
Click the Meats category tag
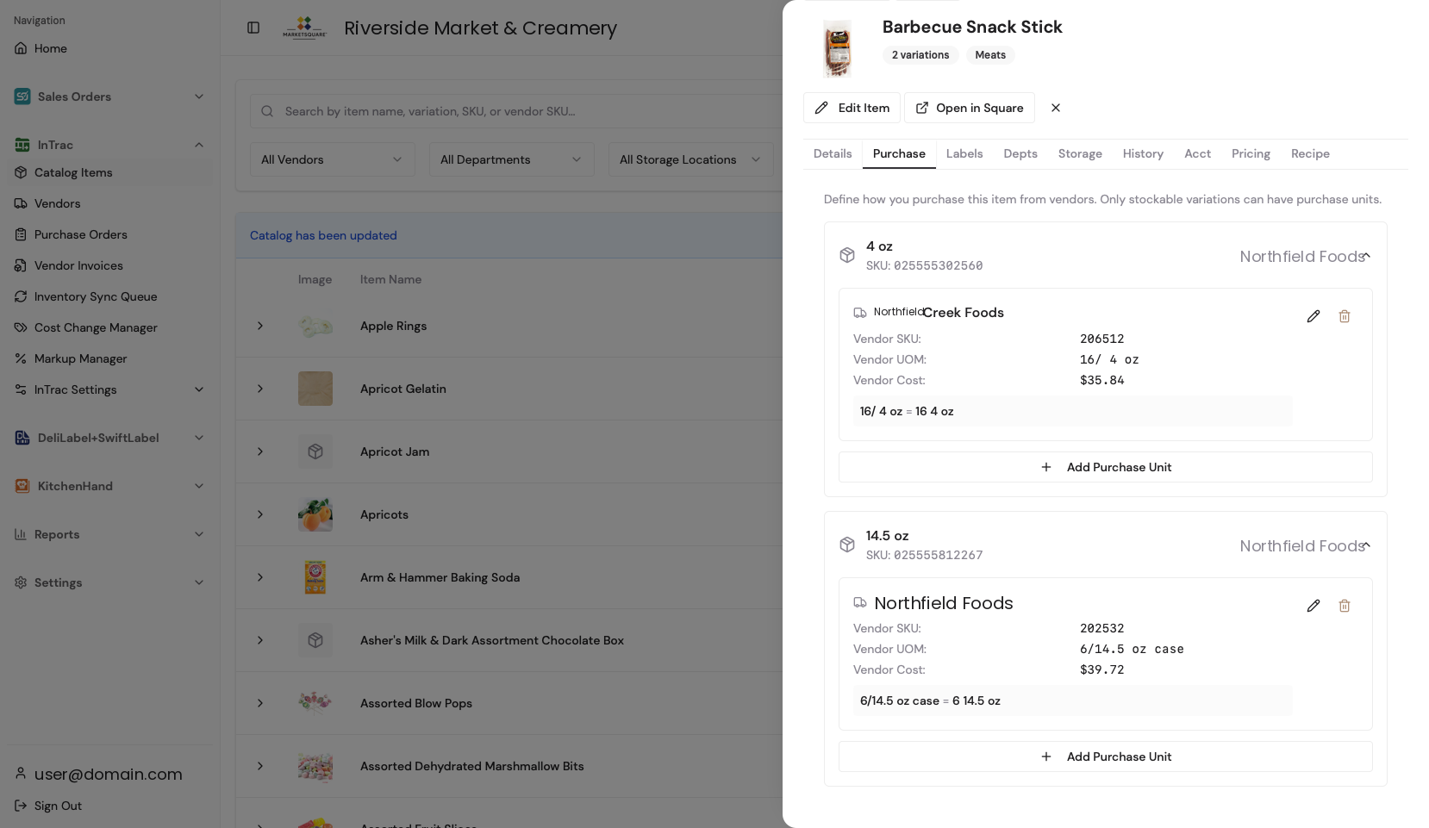[x=990, y=55]
